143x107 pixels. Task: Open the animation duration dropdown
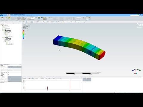(43, 78)
